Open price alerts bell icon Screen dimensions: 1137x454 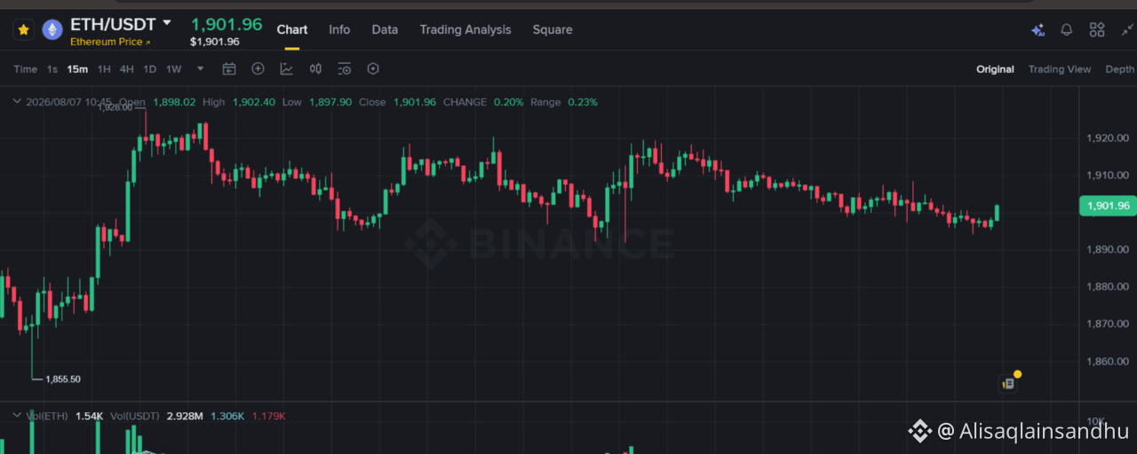coord(1067,30)
